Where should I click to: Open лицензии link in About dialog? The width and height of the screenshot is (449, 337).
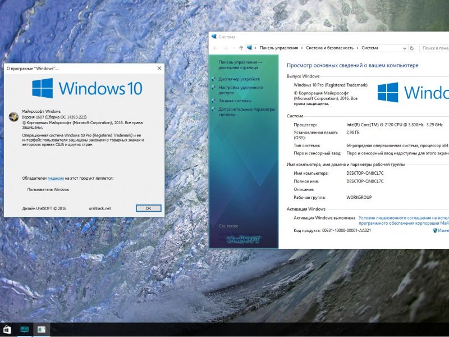point(56,178)
